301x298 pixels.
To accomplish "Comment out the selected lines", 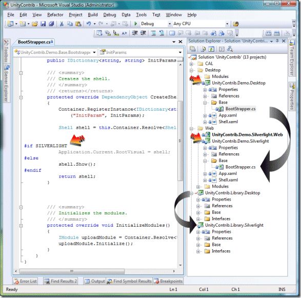I will [x=153, y=33].
